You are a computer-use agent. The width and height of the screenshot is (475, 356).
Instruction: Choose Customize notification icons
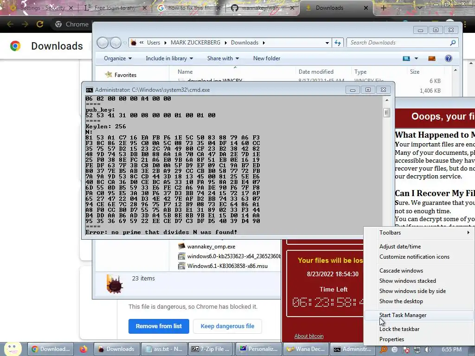pos(414,257)
